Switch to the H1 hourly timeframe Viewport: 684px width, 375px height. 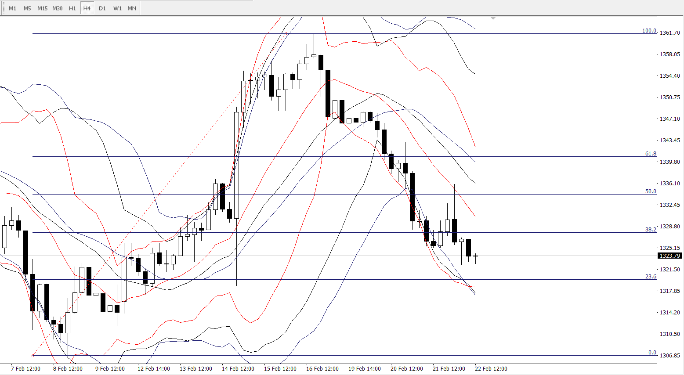[72, 8]
